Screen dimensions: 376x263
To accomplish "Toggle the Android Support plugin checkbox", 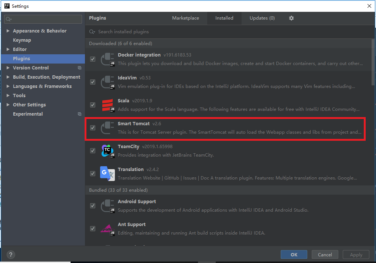I will tap(93, 206).
